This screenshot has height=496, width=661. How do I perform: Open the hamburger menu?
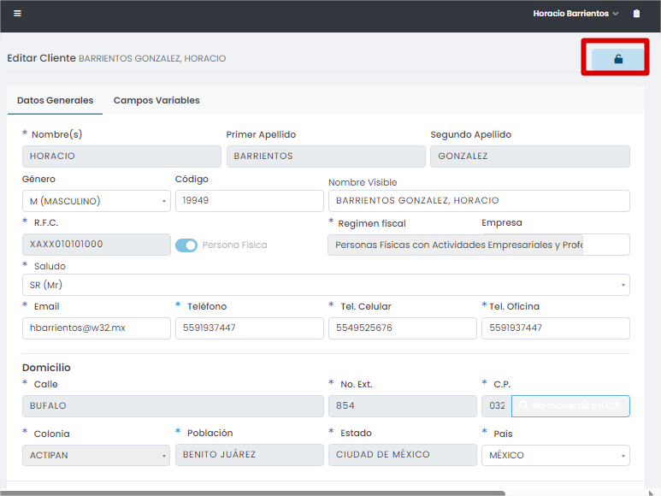pos(17,14)
